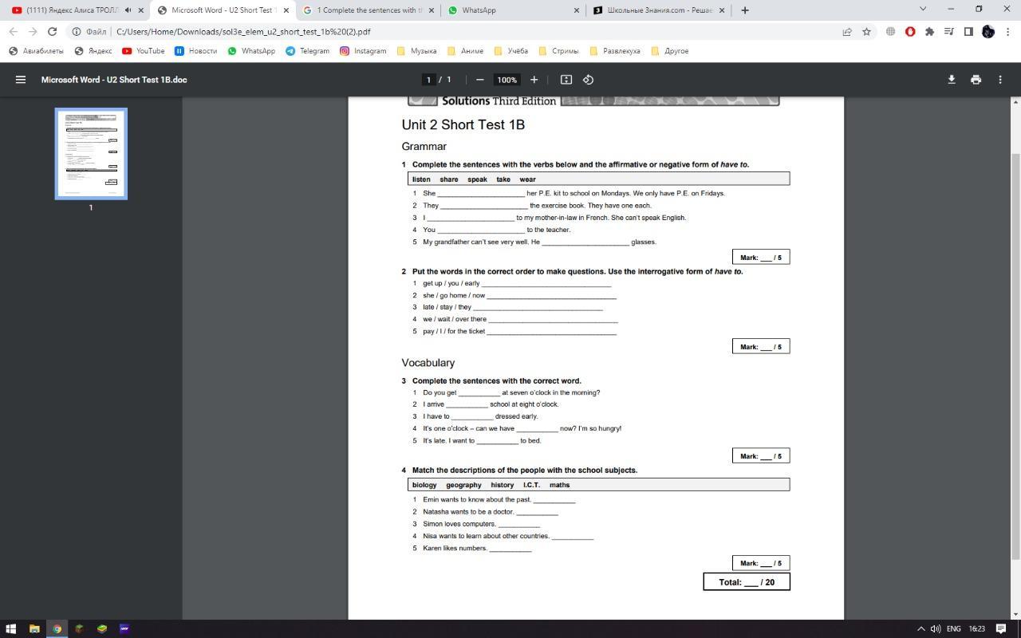Open PDF viewer more actions menu
Screen dimensions: 1021x638
click(1000, 80)
